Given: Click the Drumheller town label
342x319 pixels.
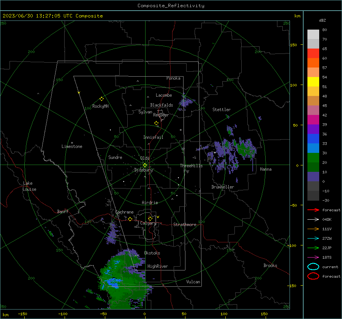Looking at the screenshot, I should pos(223,187).
